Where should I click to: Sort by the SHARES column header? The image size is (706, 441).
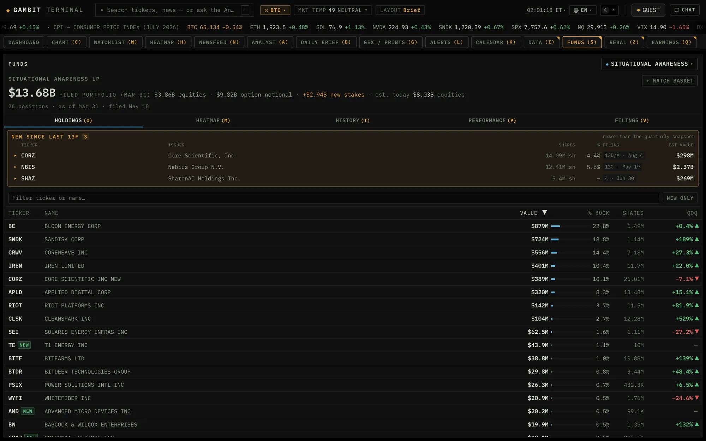tap(633, 213)
